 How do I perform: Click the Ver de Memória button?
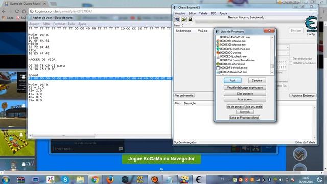(184, 96)
